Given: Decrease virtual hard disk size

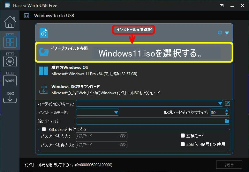Looking at the screenshot, I should 227,114.
